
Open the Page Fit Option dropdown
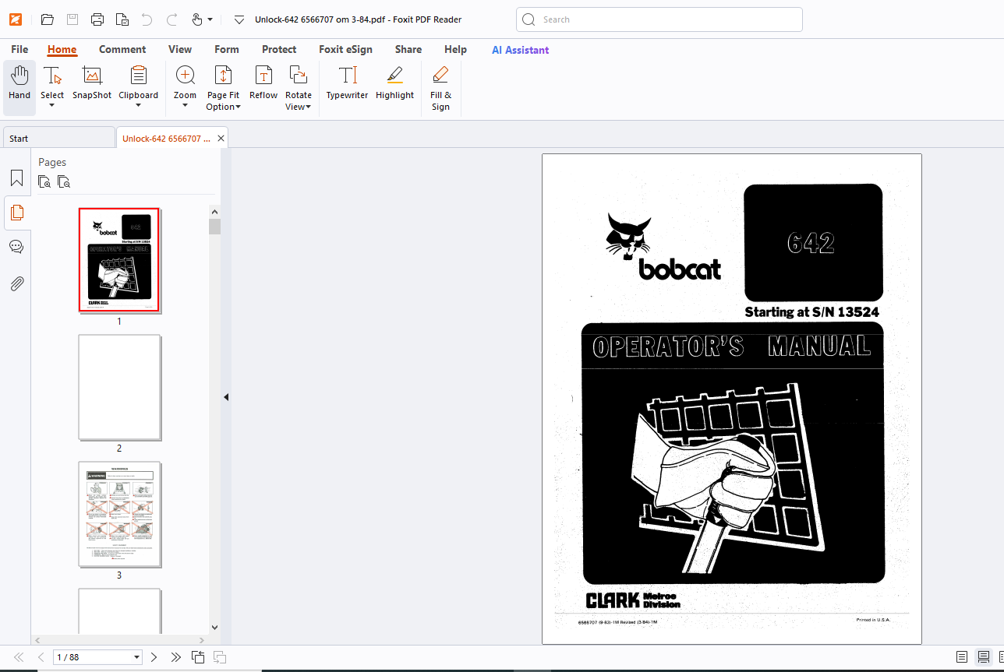pos(223,88)
